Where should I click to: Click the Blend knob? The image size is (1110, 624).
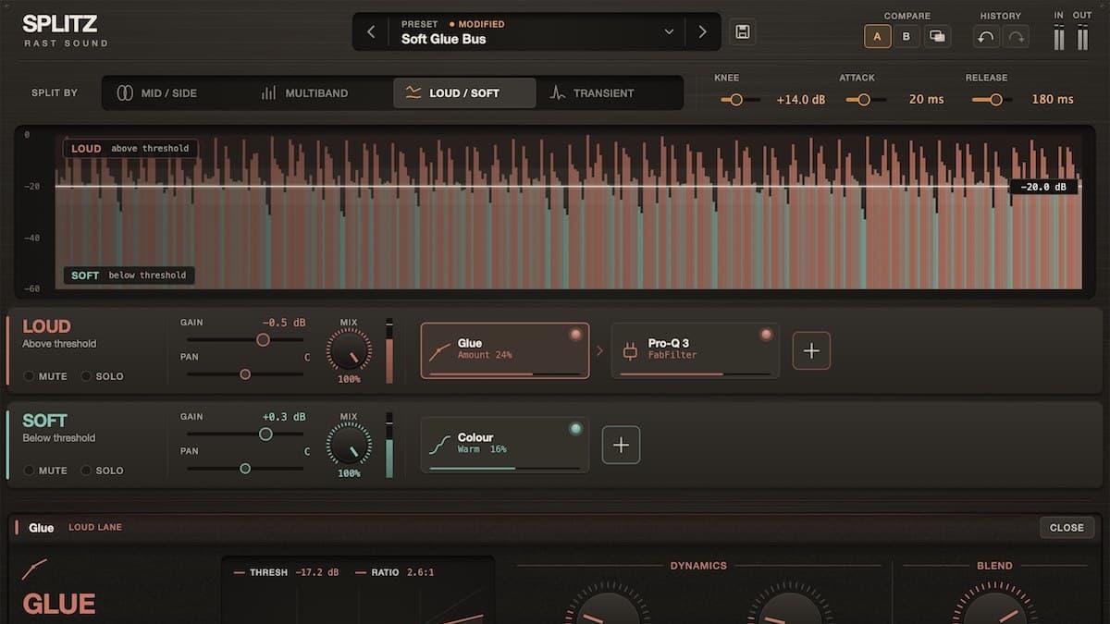(993, 607)
